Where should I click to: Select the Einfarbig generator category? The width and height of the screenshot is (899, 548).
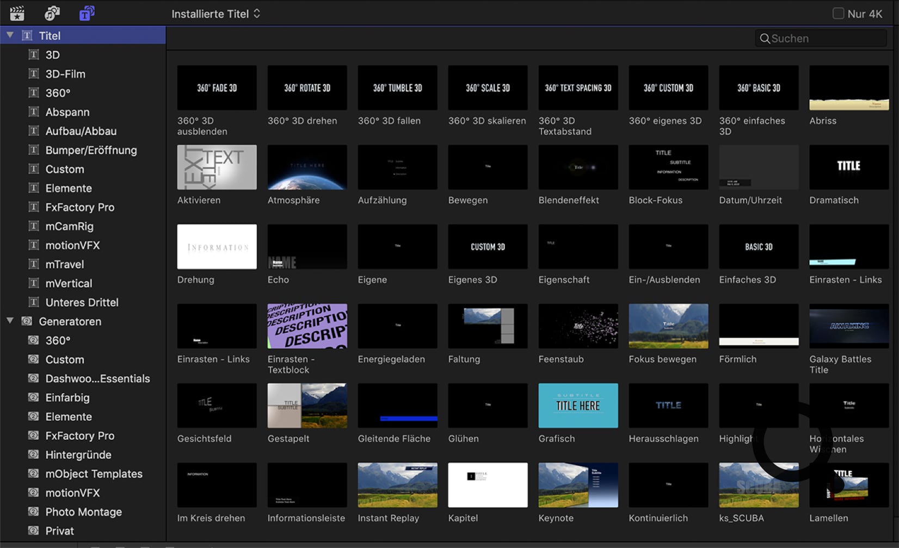tap(67, 397)
